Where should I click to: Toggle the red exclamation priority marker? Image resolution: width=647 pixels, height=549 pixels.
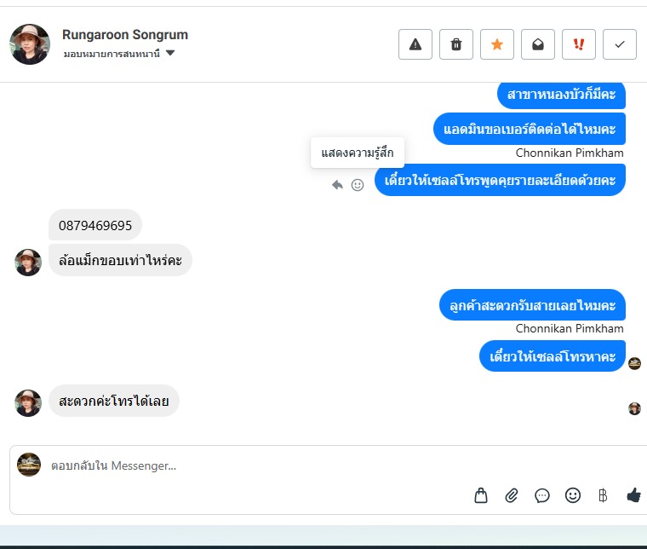click(x=579, y=44)
